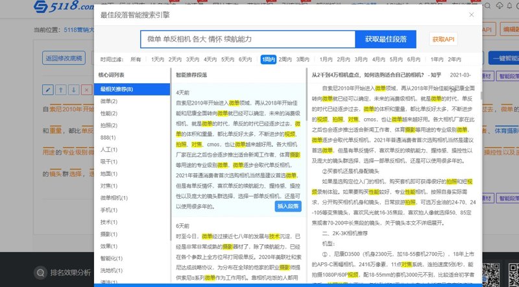519x287 pixels.
Task: Select 手机(1) in core word list
Action: [x=109, y=210]
